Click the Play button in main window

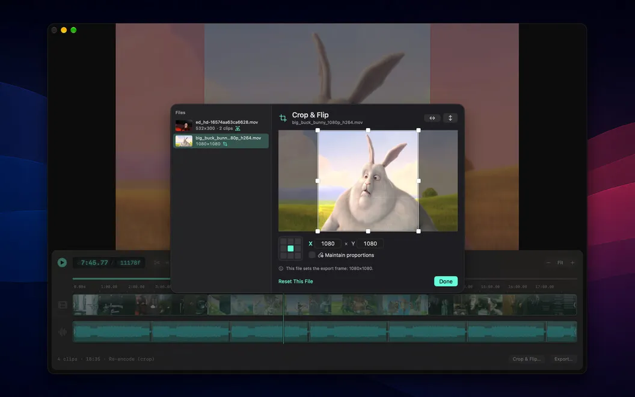[x=62, y=262]
